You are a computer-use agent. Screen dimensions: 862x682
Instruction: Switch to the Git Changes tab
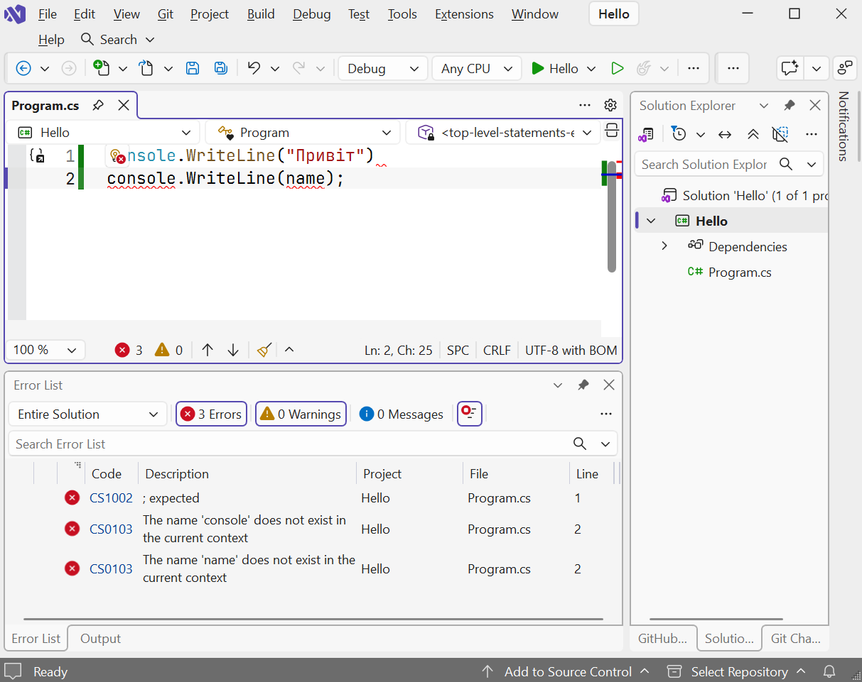click(x=795, y=638)
